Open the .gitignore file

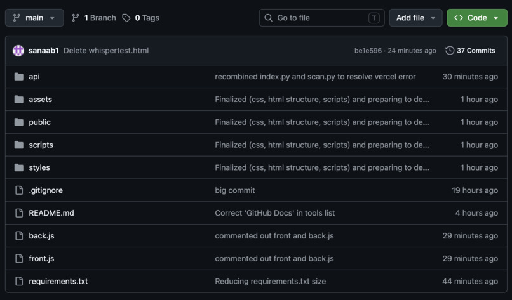(x=46, y=190)
